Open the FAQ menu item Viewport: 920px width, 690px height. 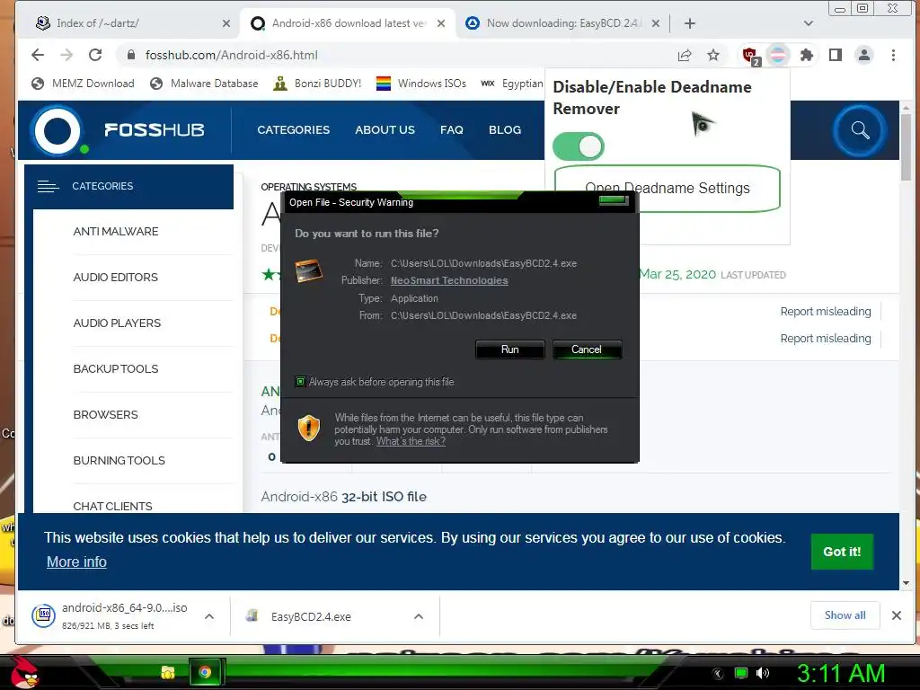point(452,129)
